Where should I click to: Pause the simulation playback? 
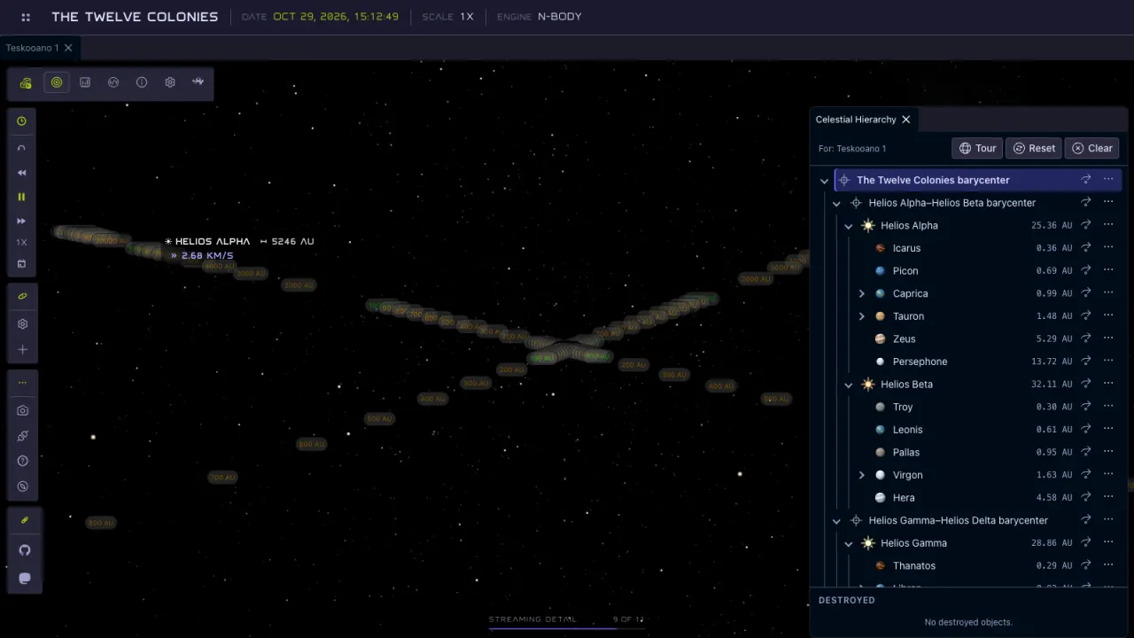22,197
